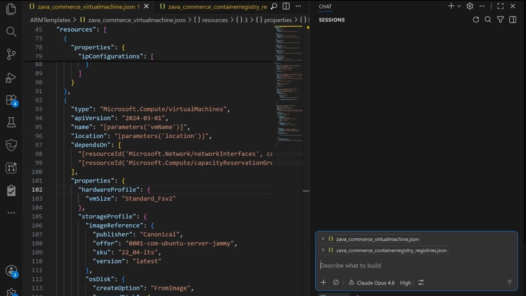Remove zava_commerce_virtualmachine.json attachment from chat
Image resolution: width=526 pixels, height=296 pixels.
[x=323, y=239]
